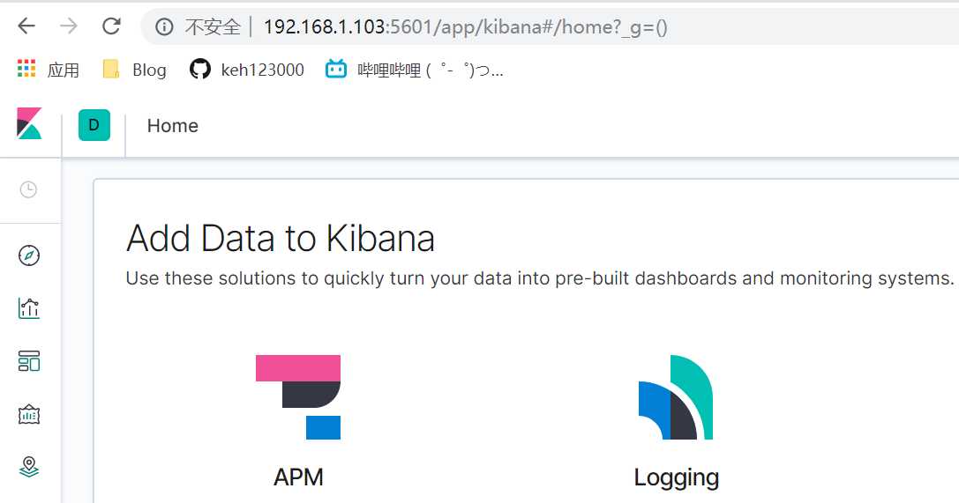This screenshot has width=959, height=503.
Task: Reload the page with refresh button
Action: pyautogui.click(x=111, y=26)
